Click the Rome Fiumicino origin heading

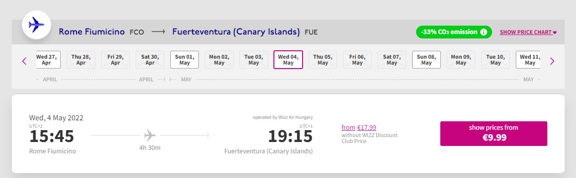coord(92,32)
